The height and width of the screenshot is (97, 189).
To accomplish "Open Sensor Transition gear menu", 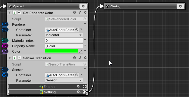I will point(85,58).
